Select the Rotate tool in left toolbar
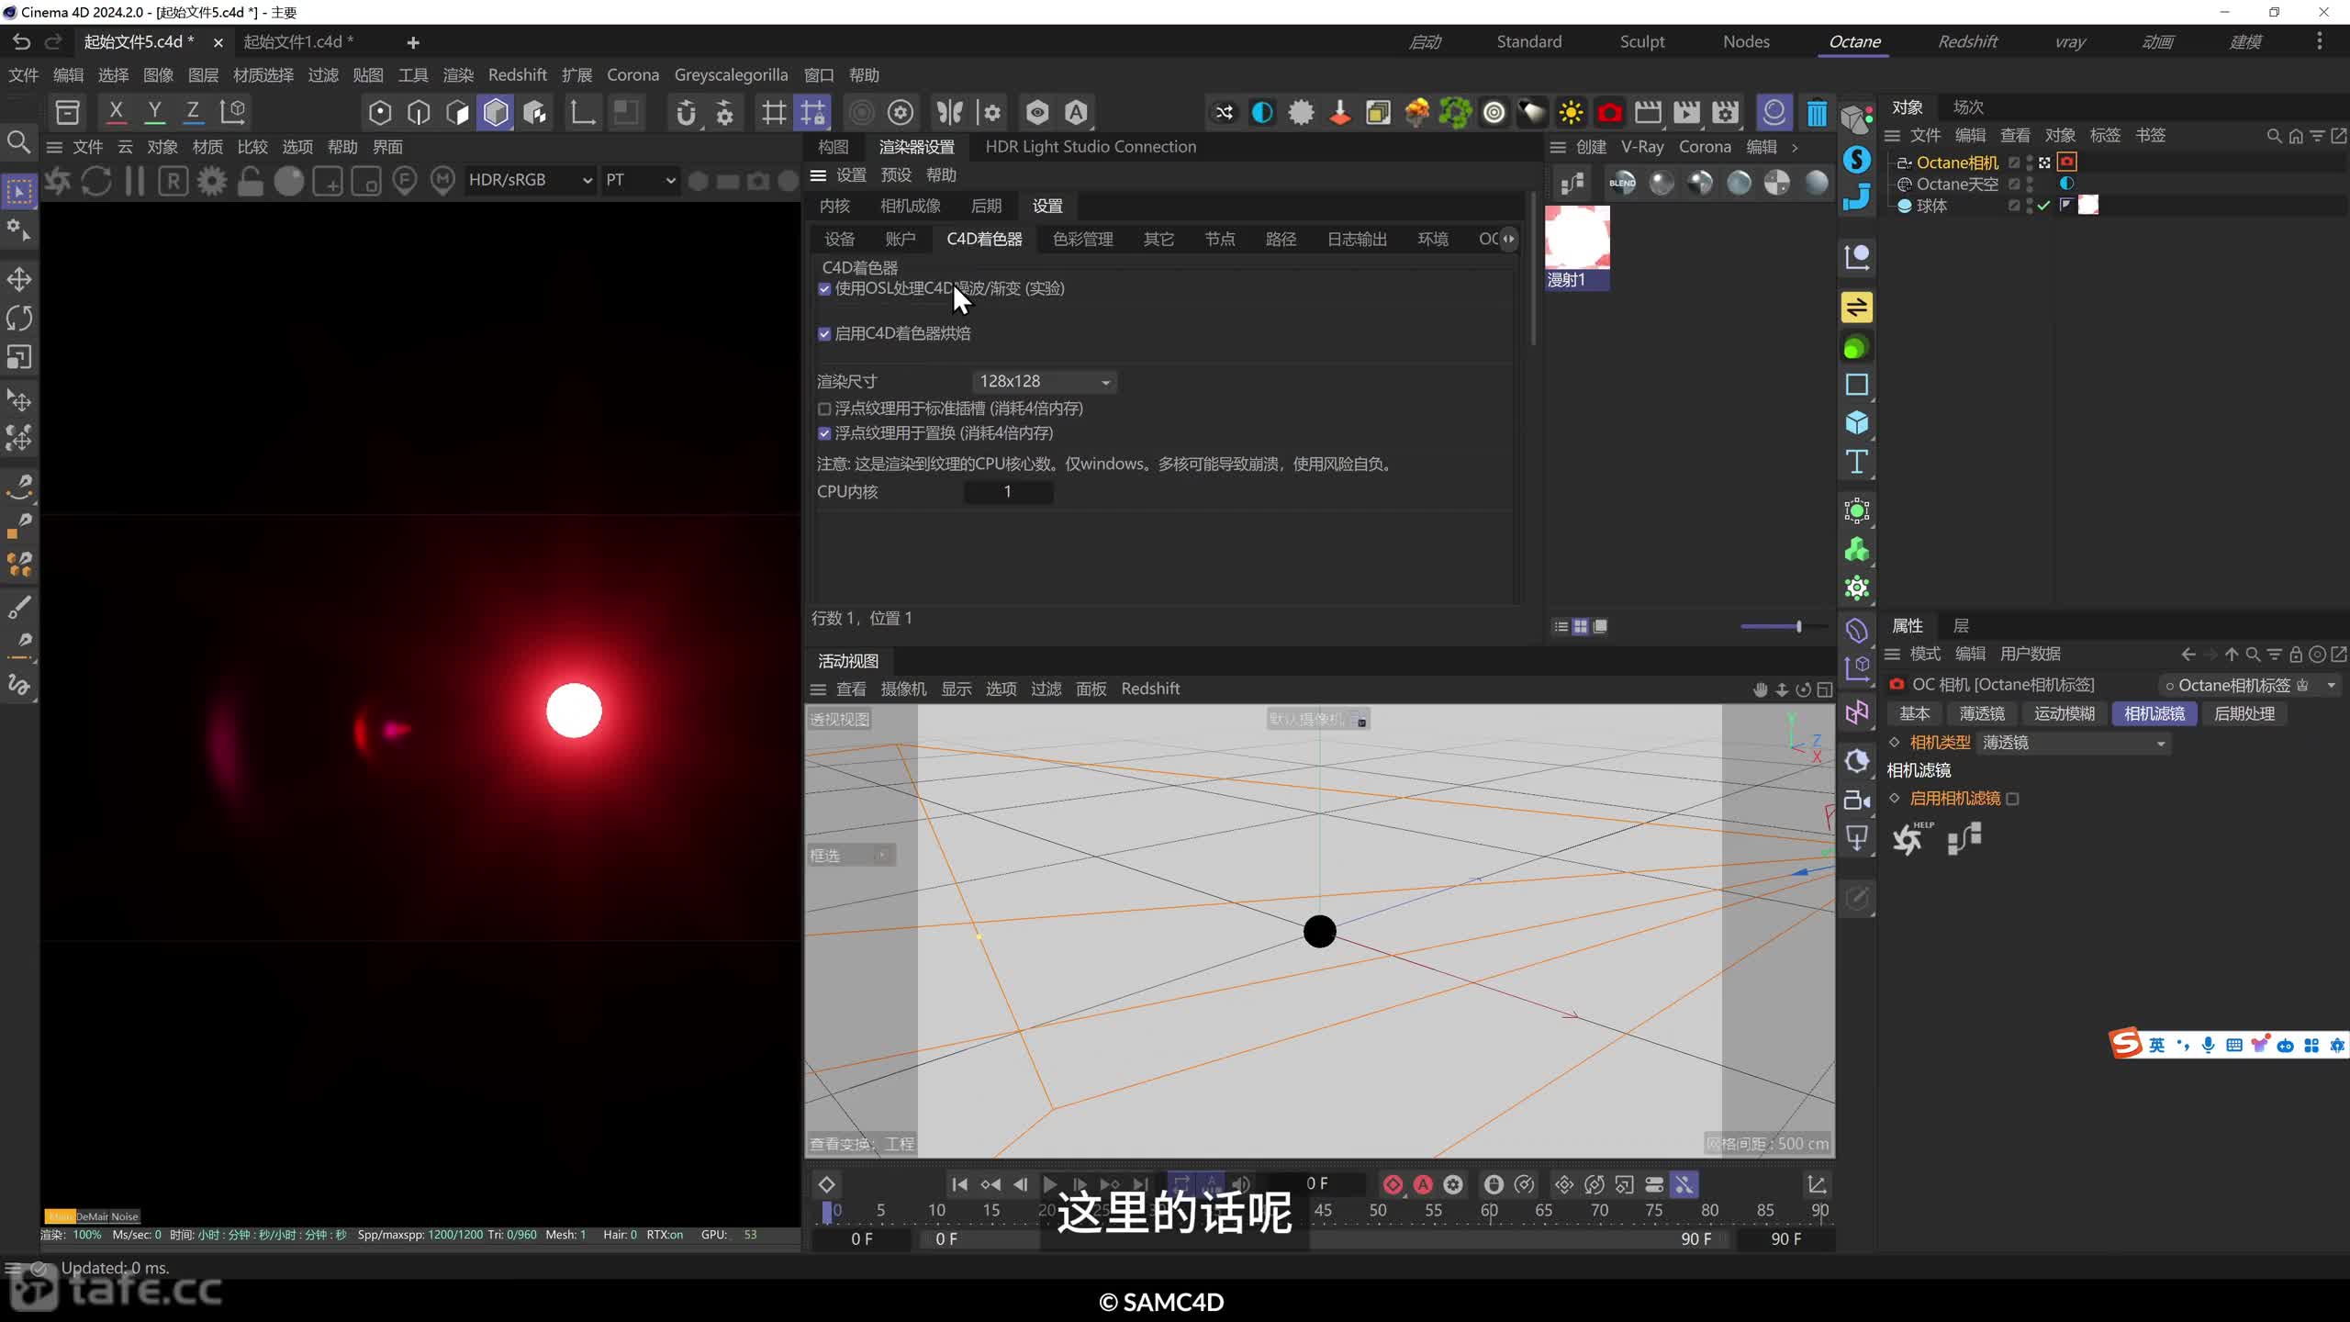2350x1322 pixels. pos(19,319)
